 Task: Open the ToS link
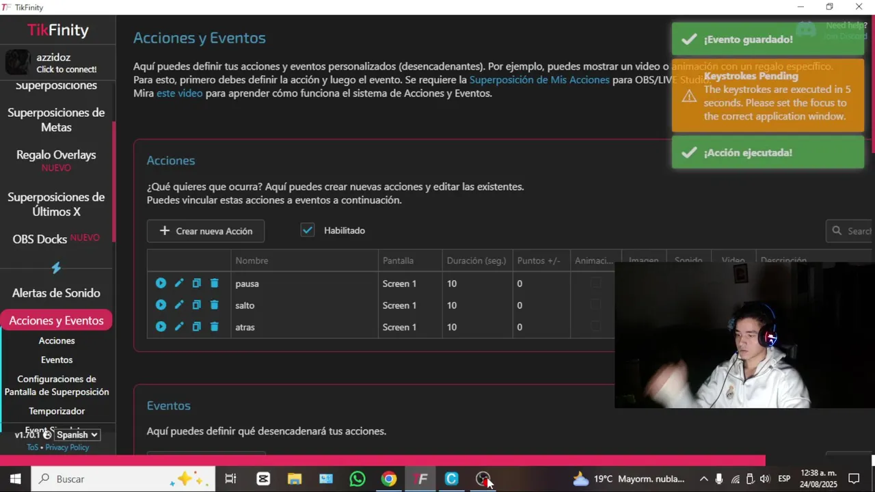tap(32, 448)
